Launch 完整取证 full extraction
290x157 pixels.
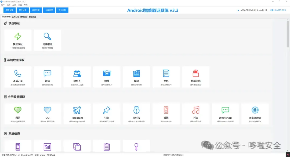[x=48, y=40]
